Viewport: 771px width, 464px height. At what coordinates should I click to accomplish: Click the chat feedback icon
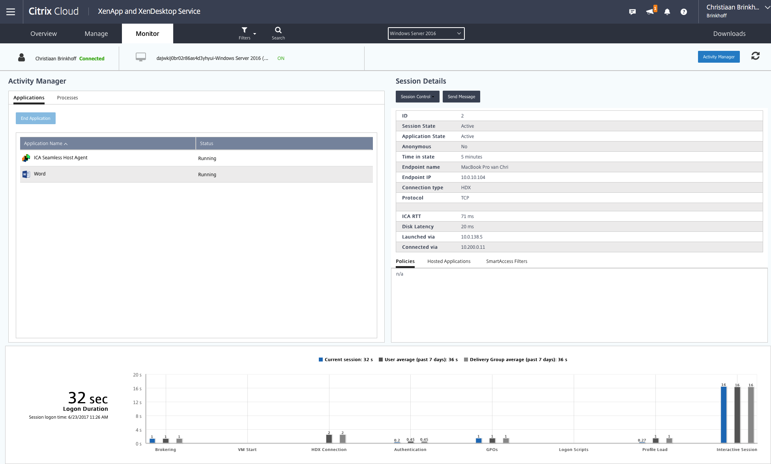632,12
